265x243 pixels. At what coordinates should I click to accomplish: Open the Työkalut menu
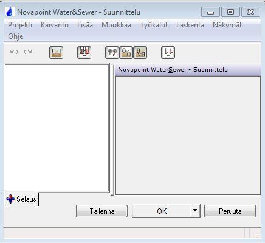154,25
